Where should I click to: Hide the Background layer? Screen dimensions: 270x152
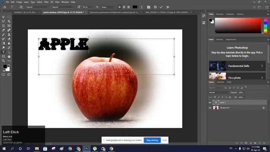click(210, 108)
